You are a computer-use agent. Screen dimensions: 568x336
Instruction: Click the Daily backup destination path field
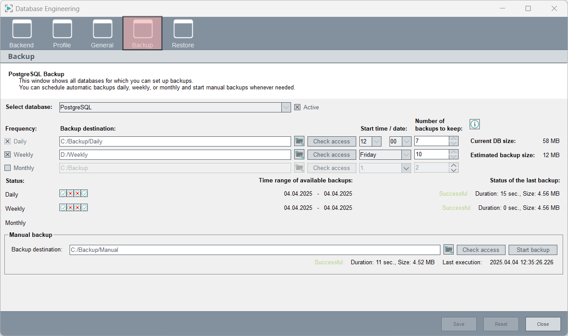[x=175, y=142]
